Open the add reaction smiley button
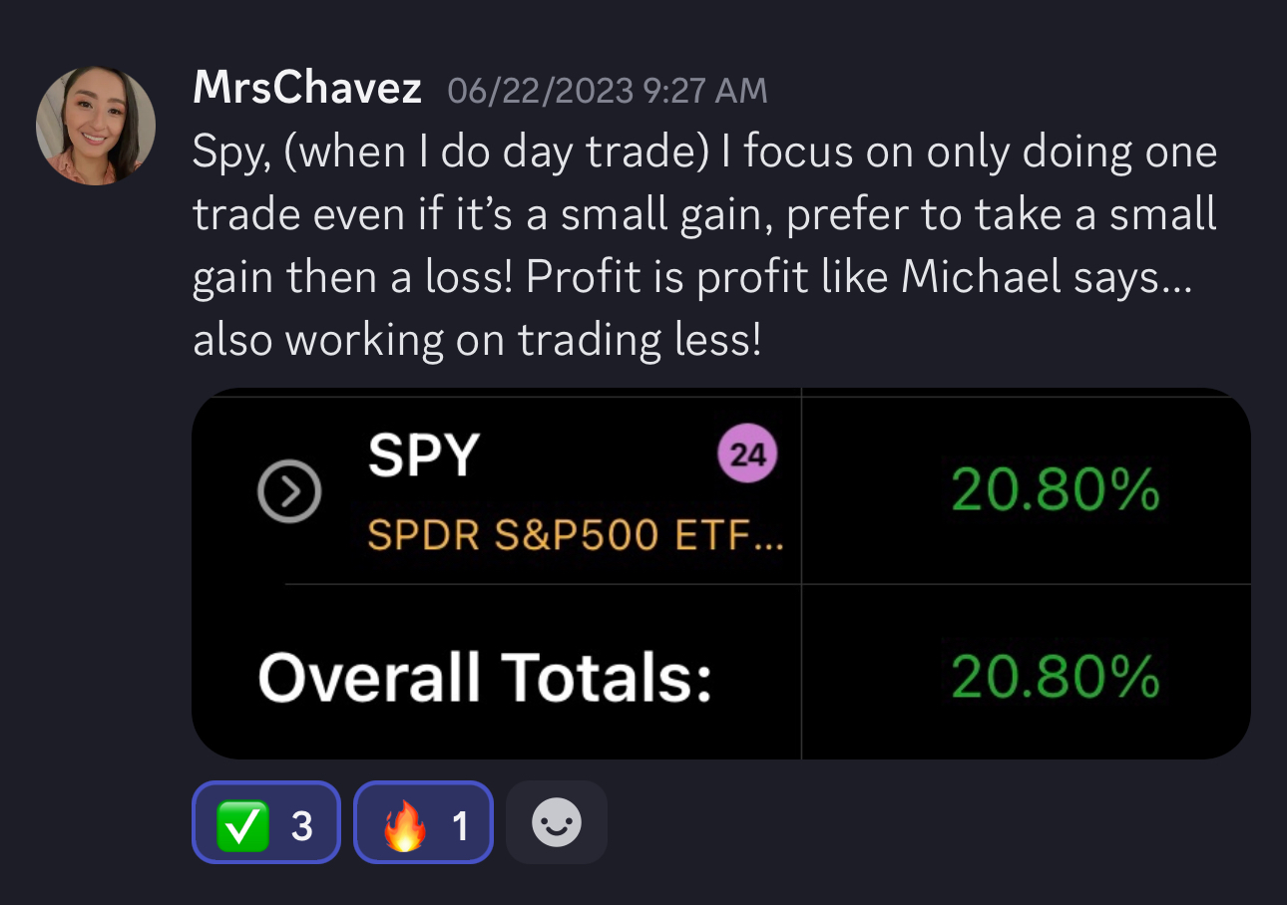The width and height of the screenshot is (1287, 905). (556, 822)
